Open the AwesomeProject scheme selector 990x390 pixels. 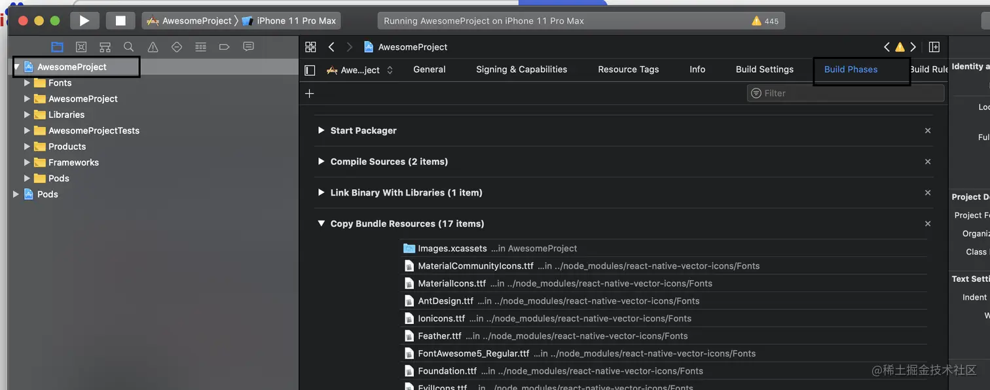189,21
